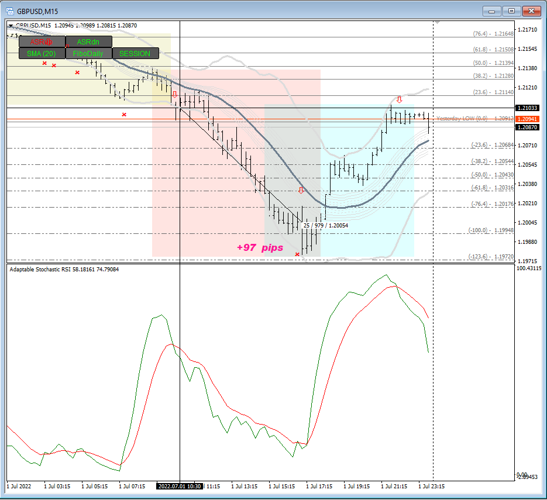Select the (-38.2) - 1.20544 Fibo label
This screenshot has height=500, width=547.
pyautogui.click(x=493, y=161)
